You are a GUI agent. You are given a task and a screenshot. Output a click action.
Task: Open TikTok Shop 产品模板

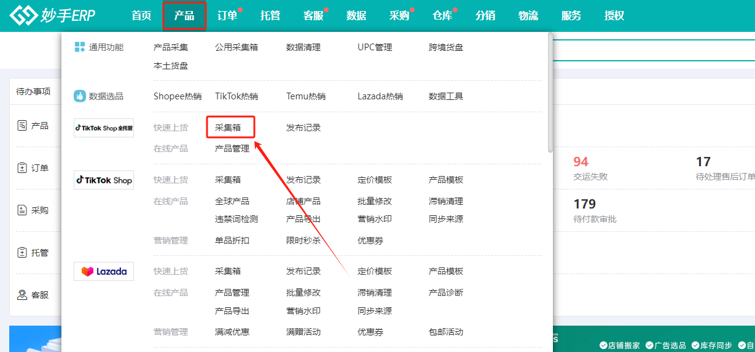446,180
